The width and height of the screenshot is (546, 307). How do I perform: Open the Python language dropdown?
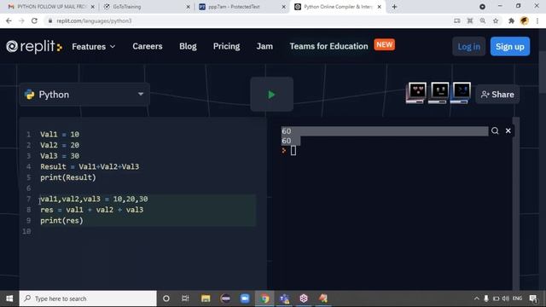coord(84,95)
